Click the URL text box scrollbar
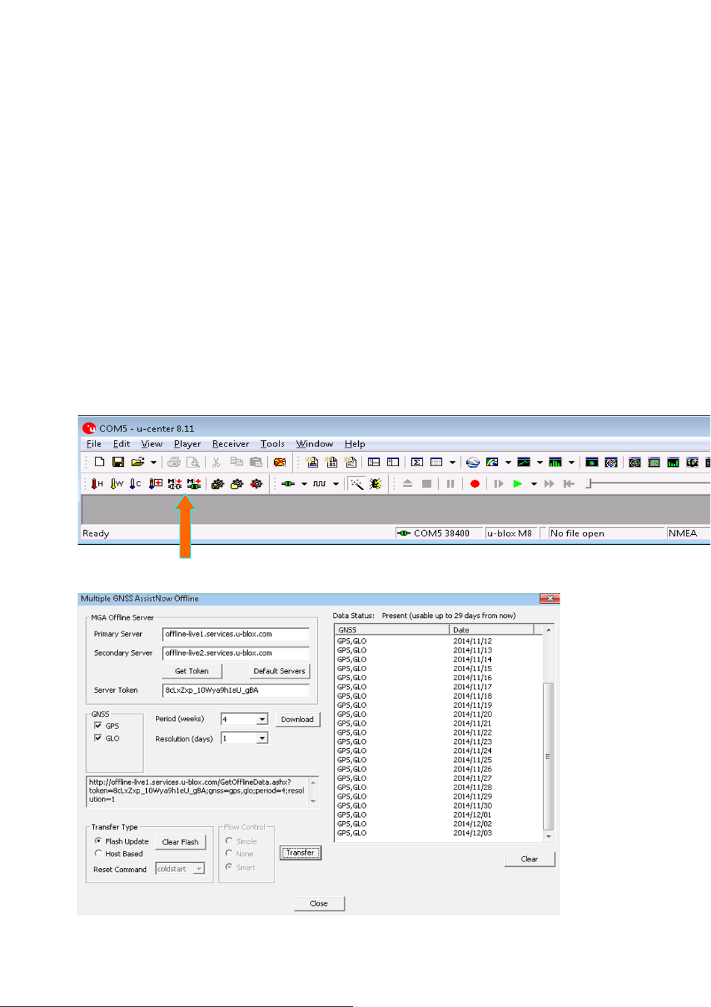 tap(313, 791)
